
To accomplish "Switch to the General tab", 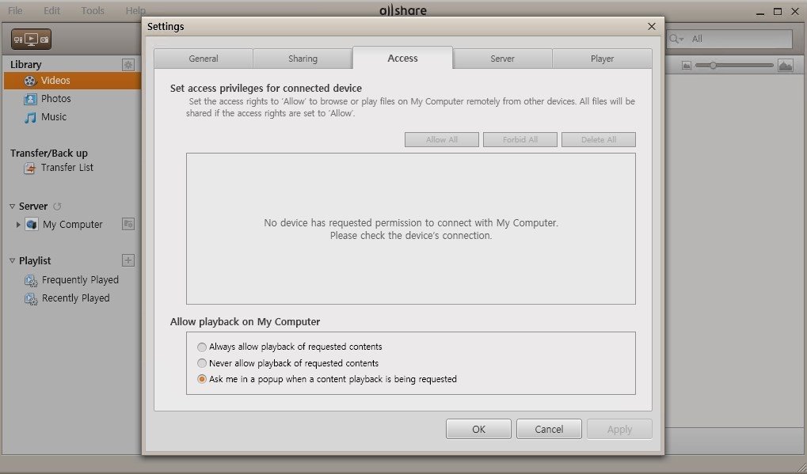I will [204, 59].
